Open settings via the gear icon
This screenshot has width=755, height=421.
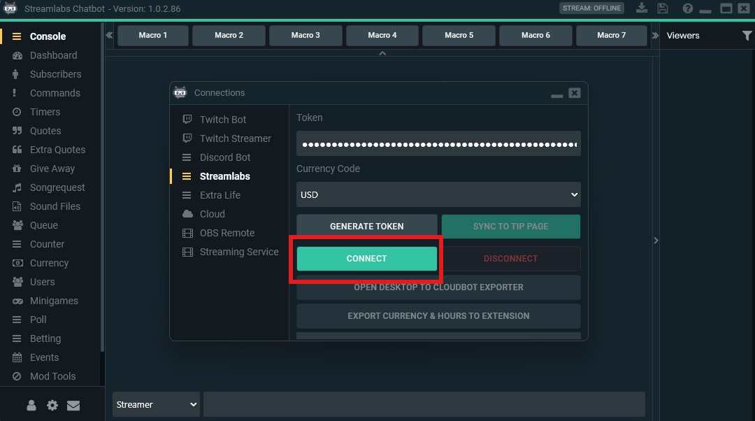[x=52, y=406]
